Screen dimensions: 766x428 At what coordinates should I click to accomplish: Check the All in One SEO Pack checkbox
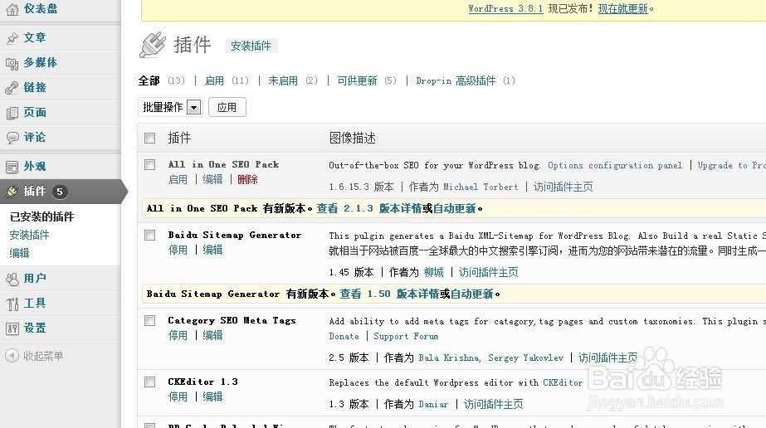click(150, 164)
